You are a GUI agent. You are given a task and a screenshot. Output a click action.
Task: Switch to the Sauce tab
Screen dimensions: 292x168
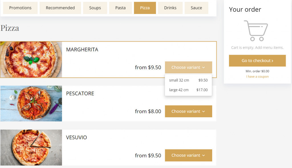pyautogui.click(x=196, y=8)
